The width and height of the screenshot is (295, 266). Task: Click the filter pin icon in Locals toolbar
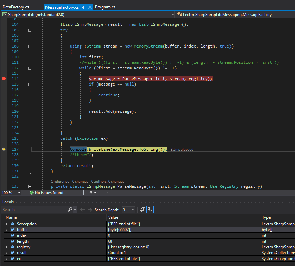(x=143, y=210)
